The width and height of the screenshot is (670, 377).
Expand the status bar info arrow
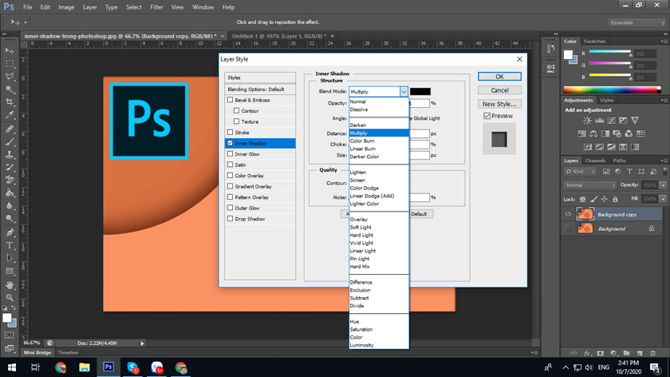click(x=142, y=343)
